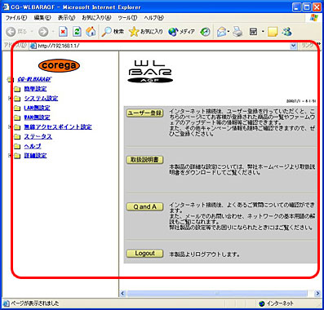Open the Media (メディア) toolbar button
Screen dimensions: 324x310
[x=181, y=32]
